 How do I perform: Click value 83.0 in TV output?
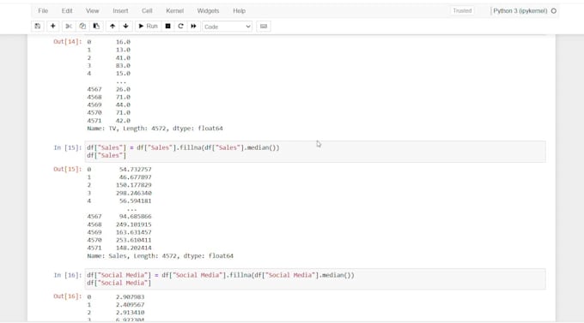click(123, 65)
